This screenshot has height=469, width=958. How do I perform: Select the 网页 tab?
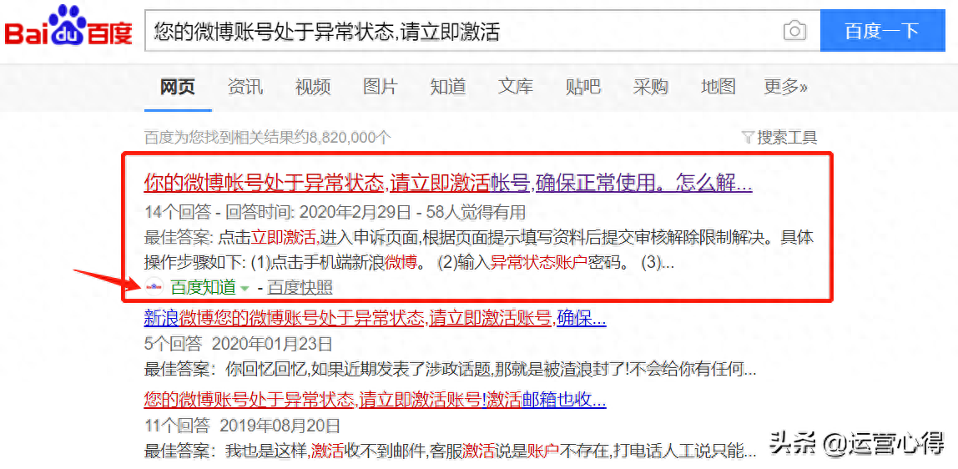[178, 87]
